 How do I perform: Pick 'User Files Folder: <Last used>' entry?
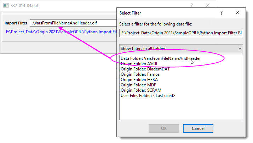(148, 96)
